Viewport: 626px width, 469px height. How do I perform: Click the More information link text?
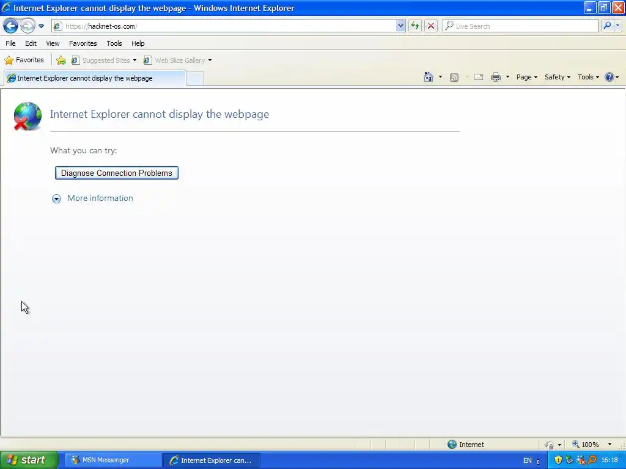tap(100, 198)
